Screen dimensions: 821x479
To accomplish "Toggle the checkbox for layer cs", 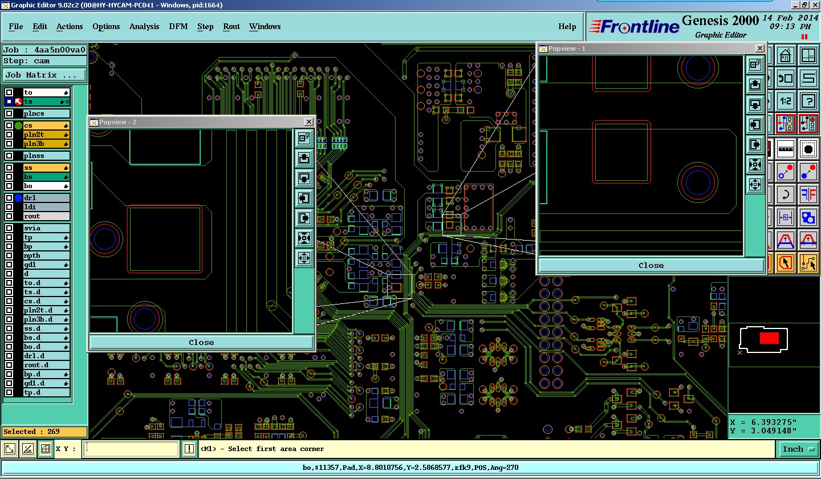I will pos(9,125).
